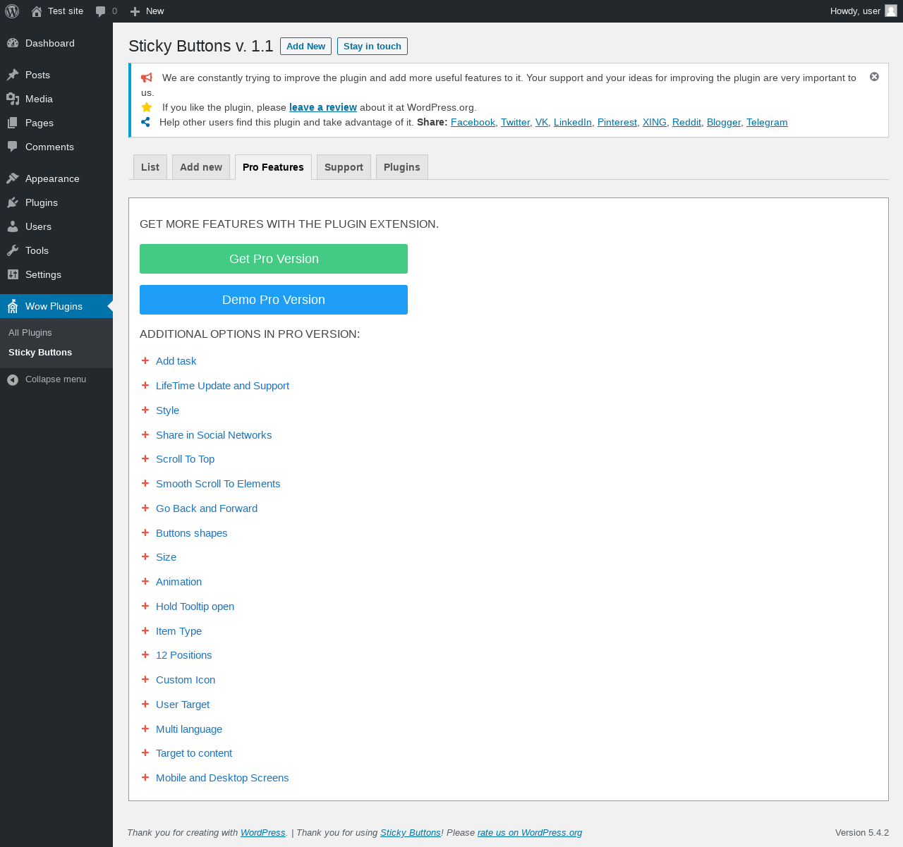Click the Appearance paintbrush icon
The image size is (903, 847).
click(x=13, y=178)
